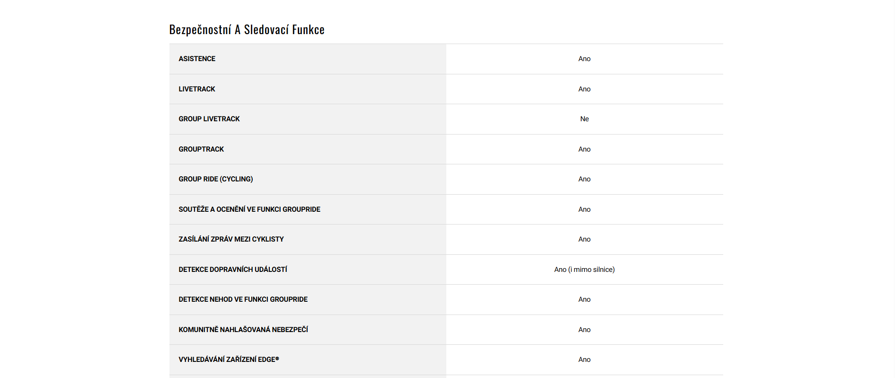Click the GROUP RIDE (CYCLING) label

coord(216,179)
